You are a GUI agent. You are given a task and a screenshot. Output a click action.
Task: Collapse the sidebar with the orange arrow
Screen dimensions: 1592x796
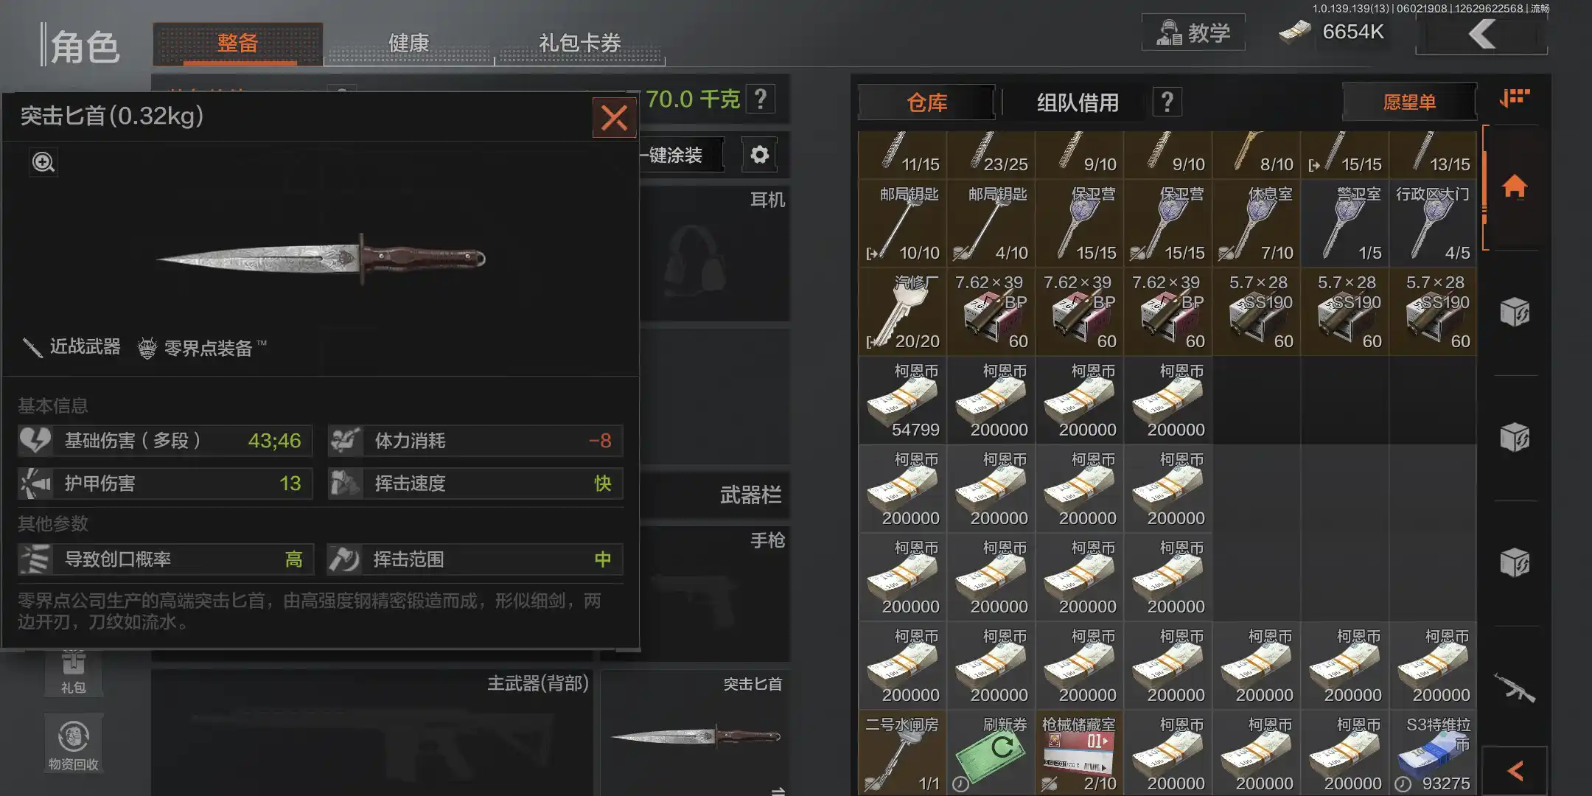point(1515,771)
